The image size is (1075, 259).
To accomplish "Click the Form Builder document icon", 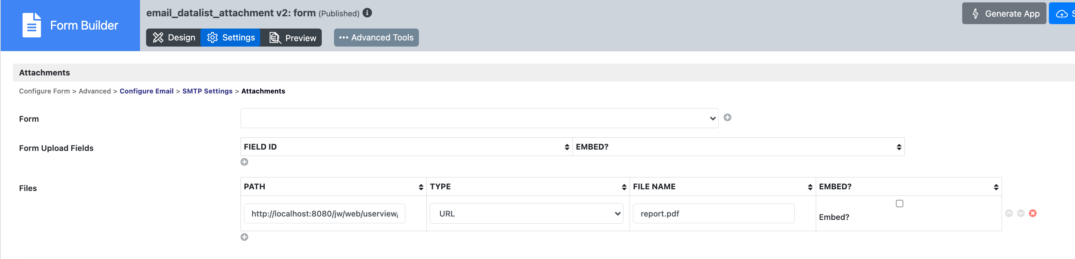I will pos(31,25).
